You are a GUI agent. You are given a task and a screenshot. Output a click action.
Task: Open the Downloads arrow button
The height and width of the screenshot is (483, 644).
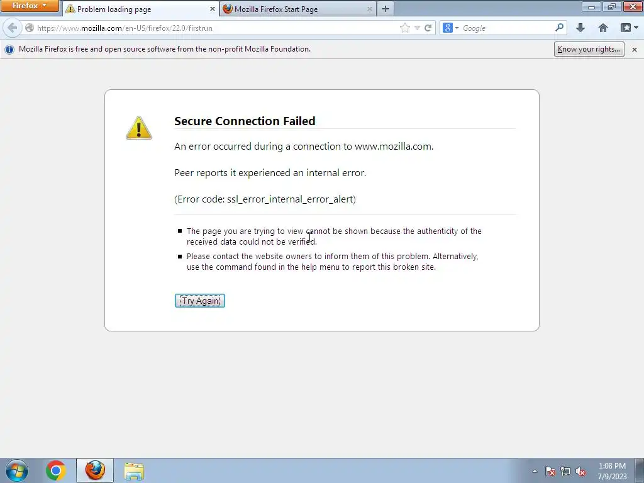[580, 28]
